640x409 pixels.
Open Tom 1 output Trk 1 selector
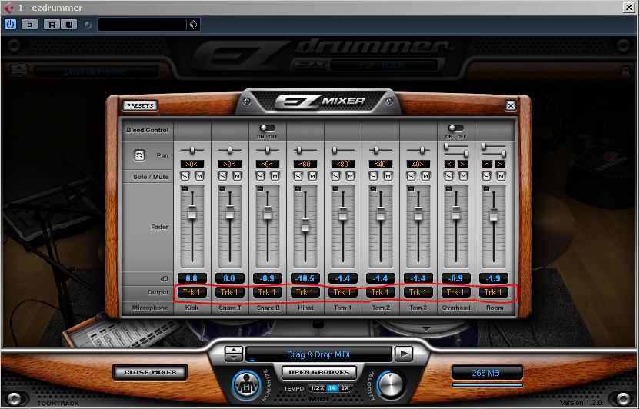coord(342,292)
